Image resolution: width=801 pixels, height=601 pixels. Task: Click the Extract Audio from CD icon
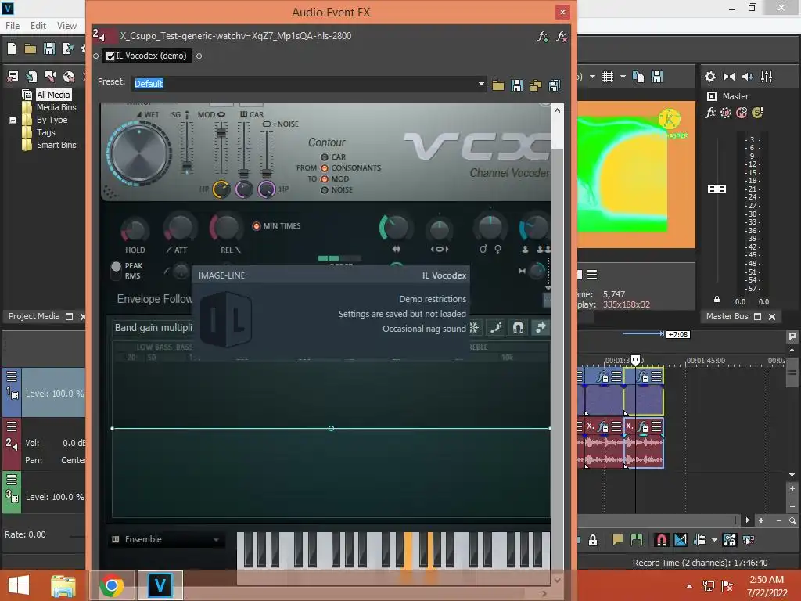(69, 77)
